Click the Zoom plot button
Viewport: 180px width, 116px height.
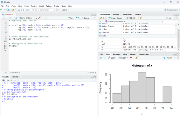pyautogui.click(x=112, y=58)
